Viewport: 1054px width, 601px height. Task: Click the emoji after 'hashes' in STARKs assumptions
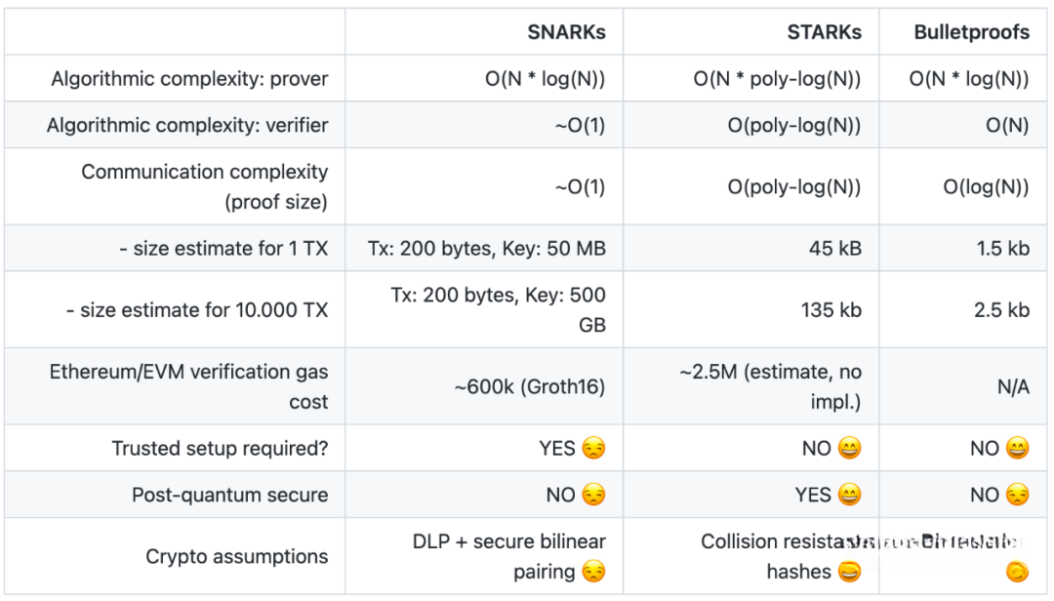[850, 573]
